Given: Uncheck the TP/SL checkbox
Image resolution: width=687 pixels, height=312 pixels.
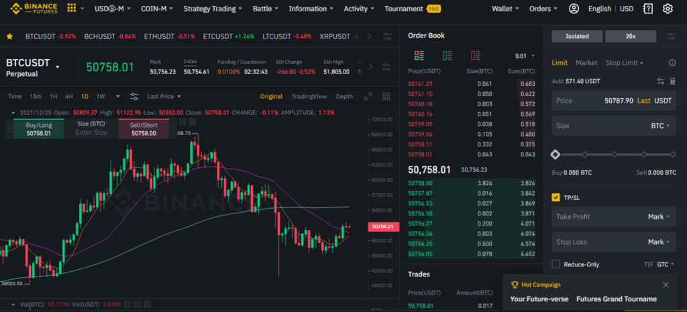Looking at the screenshot, I should (x=556, y=198).
